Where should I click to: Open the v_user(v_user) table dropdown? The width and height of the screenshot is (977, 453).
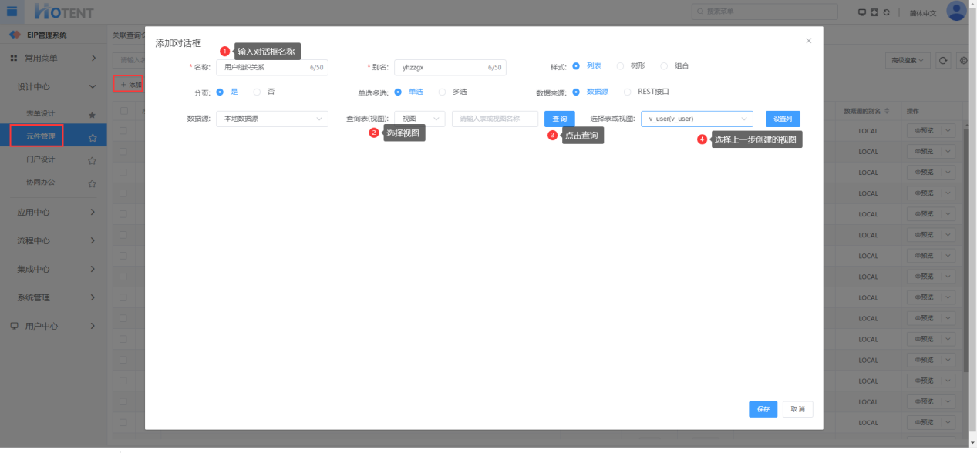(697, 119)
